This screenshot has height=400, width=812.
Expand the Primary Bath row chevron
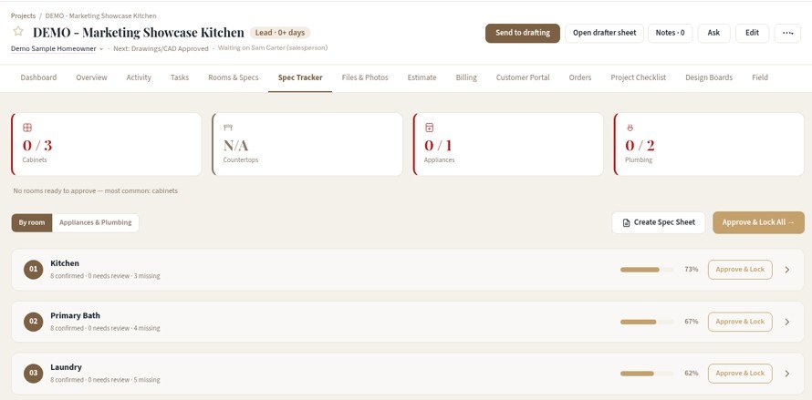coord(787,322)
